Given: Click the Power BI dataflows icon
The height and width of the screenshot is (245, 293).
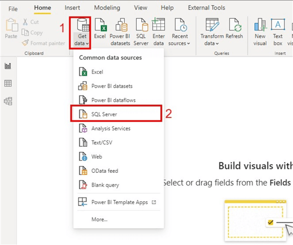Looking at the screenshot, I should [83, 100].
